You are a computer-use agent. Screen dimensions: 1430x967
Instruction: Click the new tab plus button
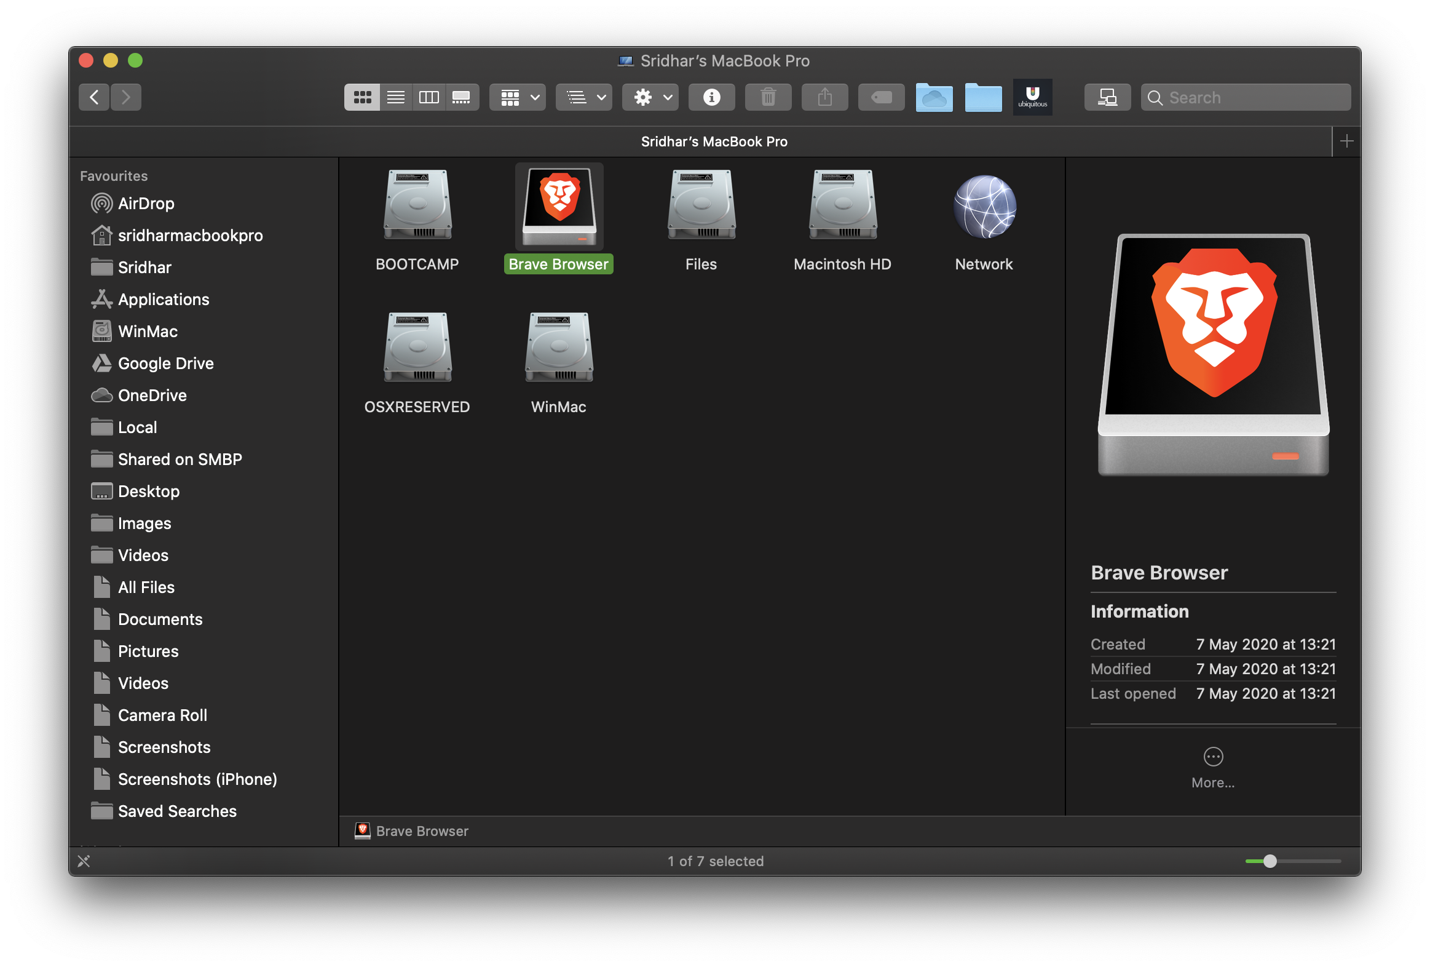point(1346,141)
